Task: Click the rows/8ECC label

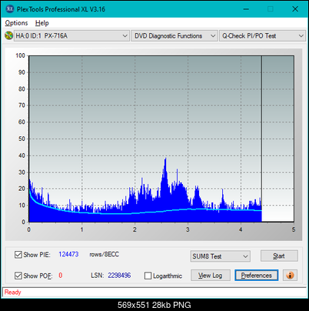Action: [104, 254]
